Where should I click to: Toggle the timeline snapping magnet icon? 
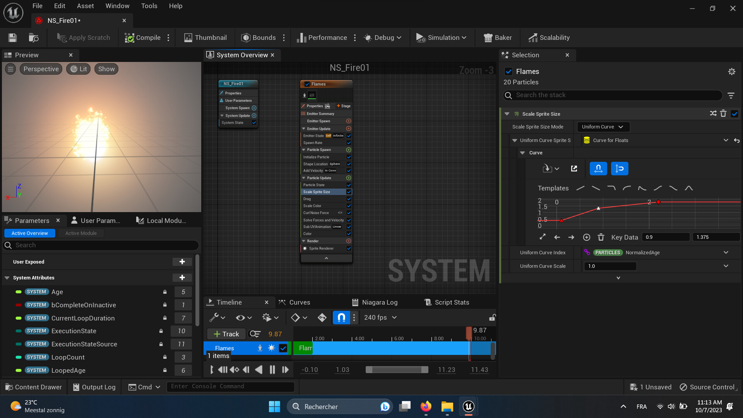click(x=341, y=317)
